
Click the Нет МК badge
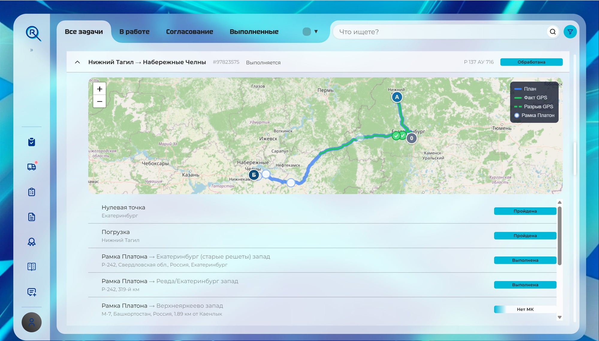tap(525, 310)
